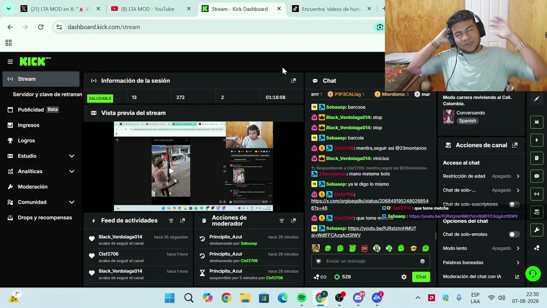This screenshot has width=547, height=308.
Task: Open the emoji picker in chat input
Action: click(x=423, y=261)
